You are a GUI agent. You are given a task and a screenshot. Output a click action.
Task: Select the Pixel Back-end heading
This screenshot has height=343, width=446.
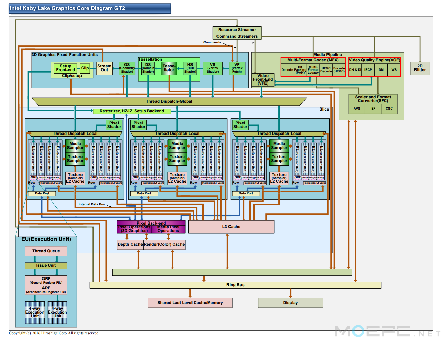pos(151,223)
